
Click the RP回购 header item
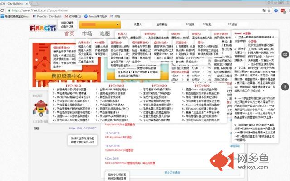tap(190, 24)
